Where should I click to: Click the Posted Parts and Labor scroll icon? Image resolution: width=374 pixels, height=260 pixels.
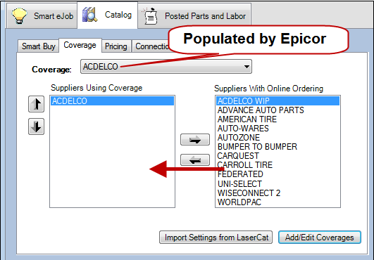(x=149, y=16)
